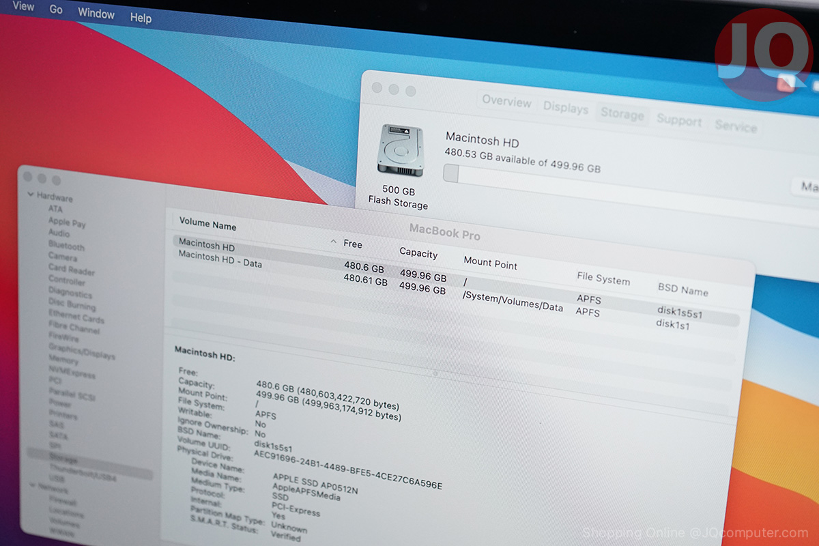Viewport: 819px width, 546px height.
Task: Switch to the Displays tab in About This Mac
Action: [x=566, y=108]
